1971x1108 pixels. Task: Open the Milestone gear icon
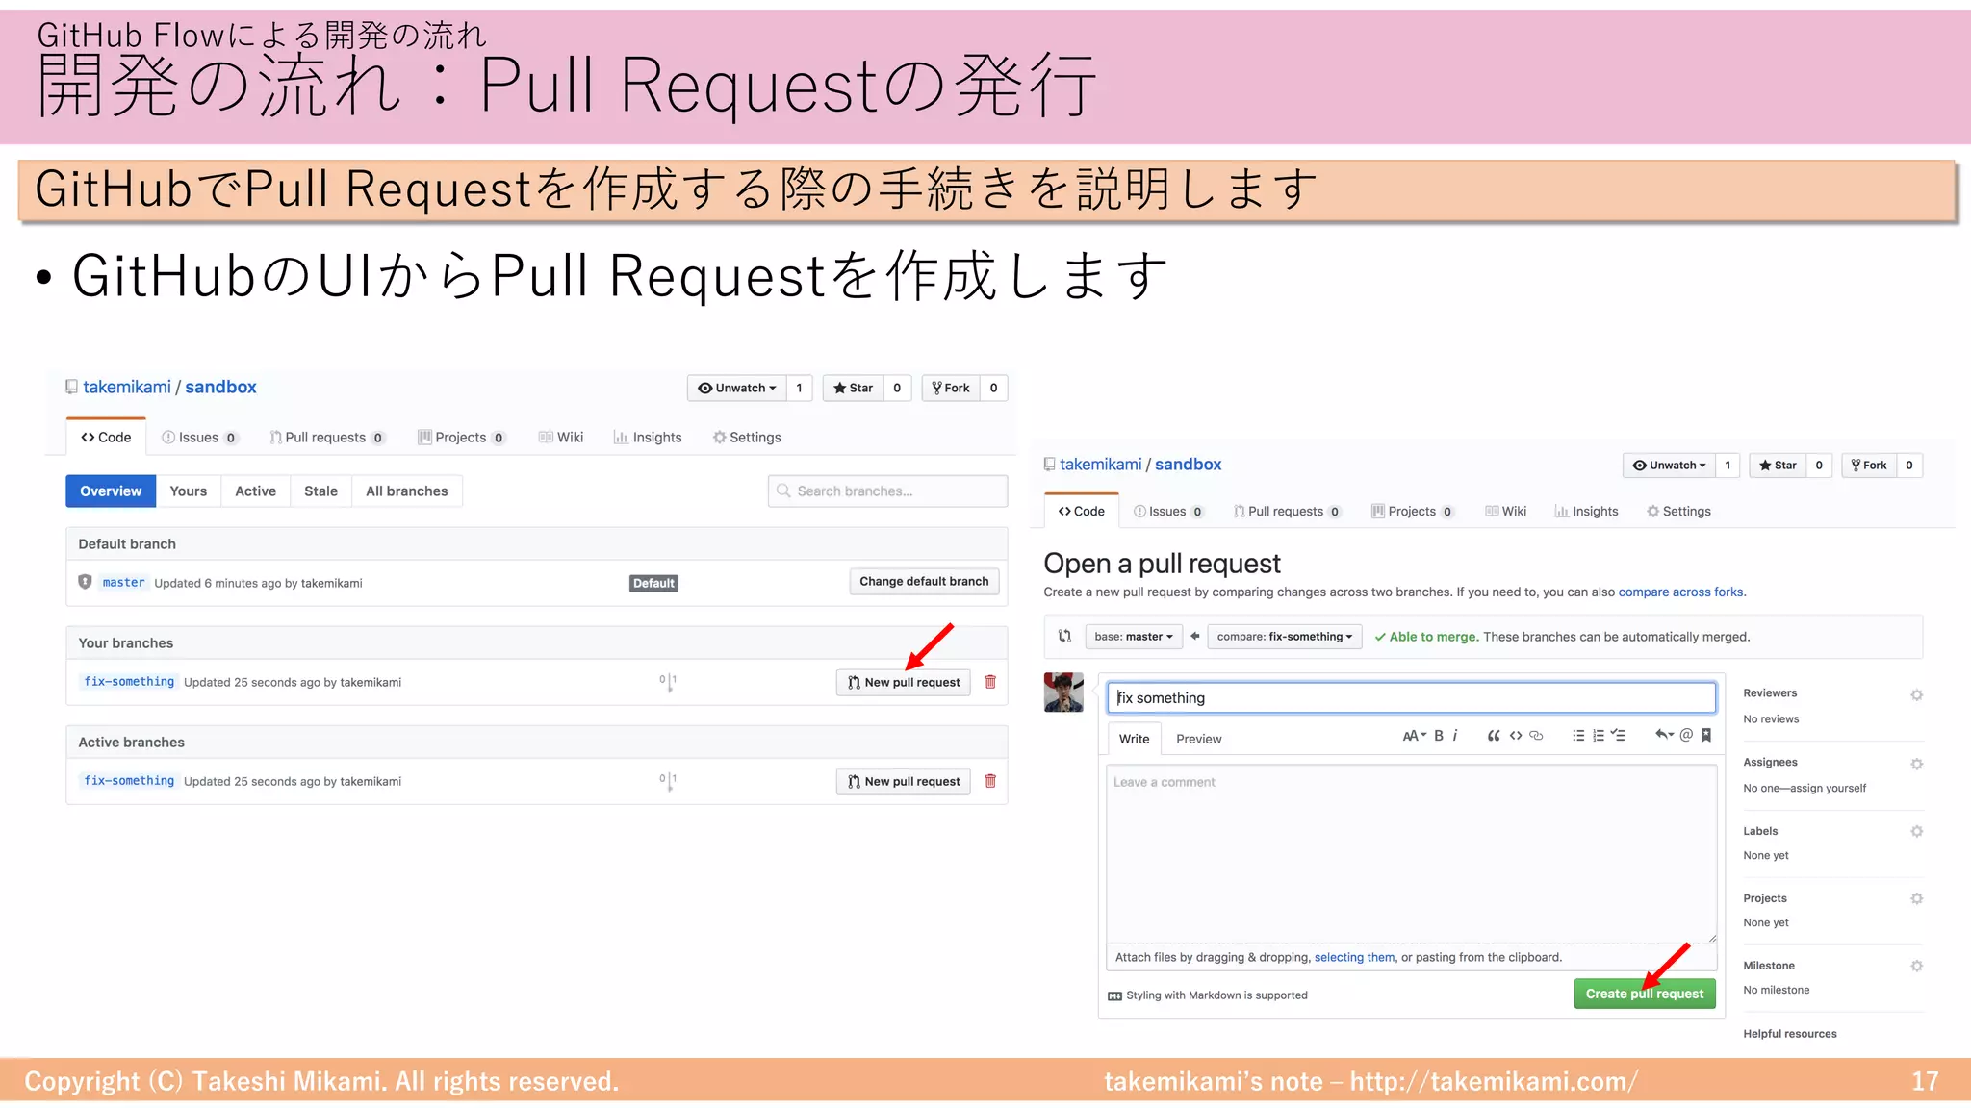click(x=1916, y=966)
